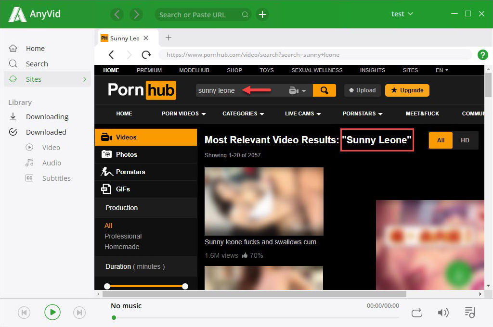This screenshot has width=493, height=327.
Task: Switch results filter to All
Action: click(441, 140)
